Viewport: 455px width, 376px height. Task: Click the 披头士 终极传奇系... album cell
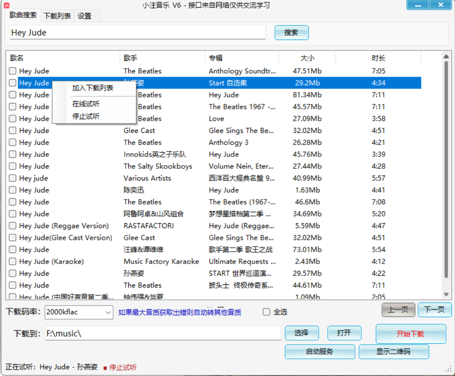tap(241, 285)
